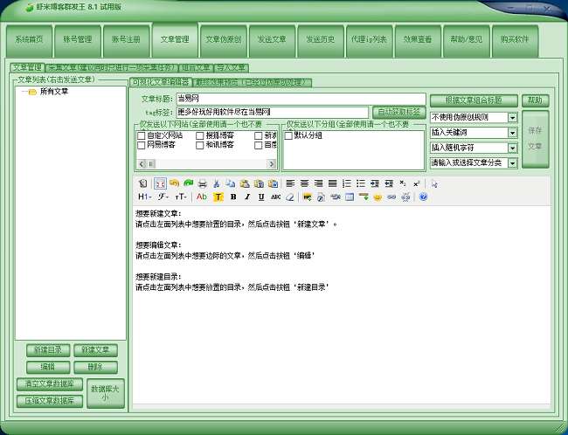This screenshot has width=568, height=435.
Task: Click the yellow text highlight color button
Action: (218, 197)
